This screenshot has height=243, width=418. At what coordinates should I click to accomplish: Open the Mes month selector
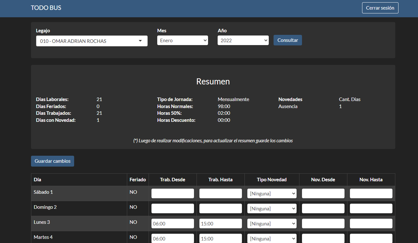pos(182,40)
